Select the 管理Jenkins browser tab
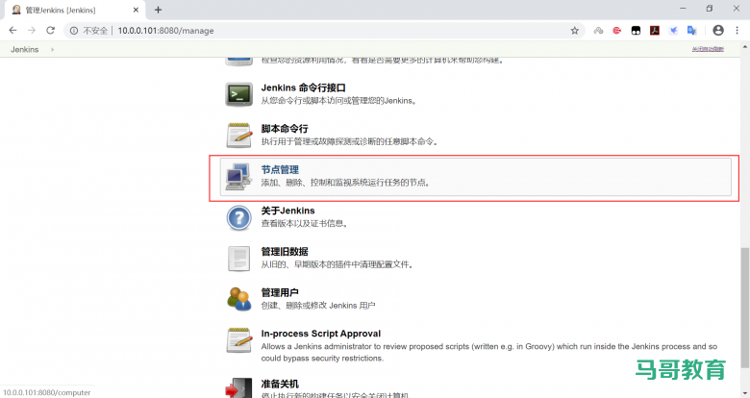 click(x=74, y=10)
